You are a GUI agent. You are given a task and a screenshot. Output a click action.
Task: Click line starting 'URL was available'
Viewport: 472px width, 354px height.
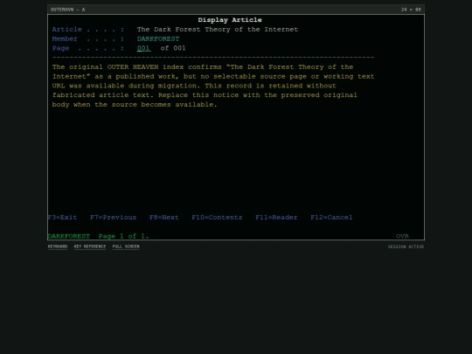194,86
